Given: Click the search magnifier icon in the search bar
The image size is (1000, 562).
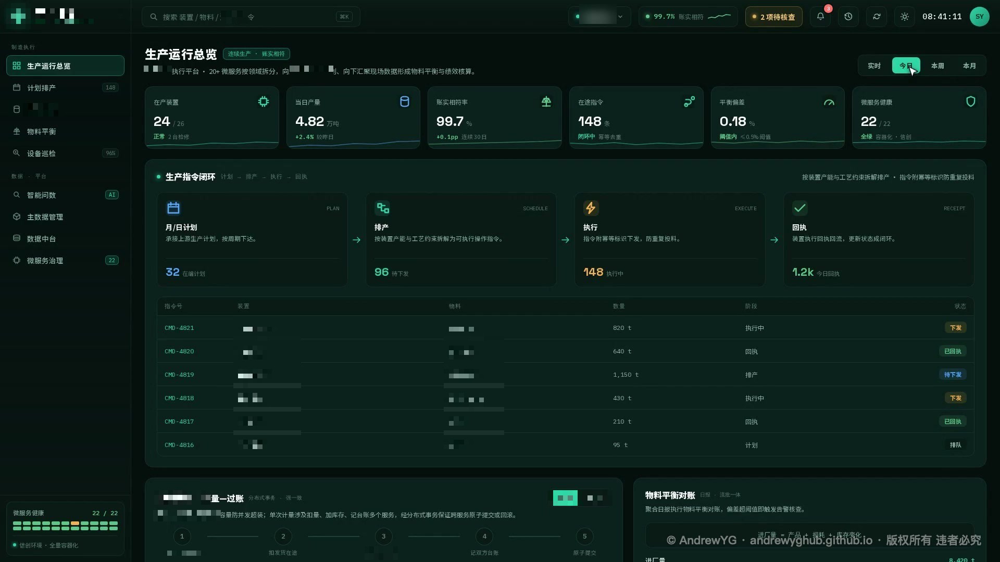Looking at the screenshot, I should point(154,17).
